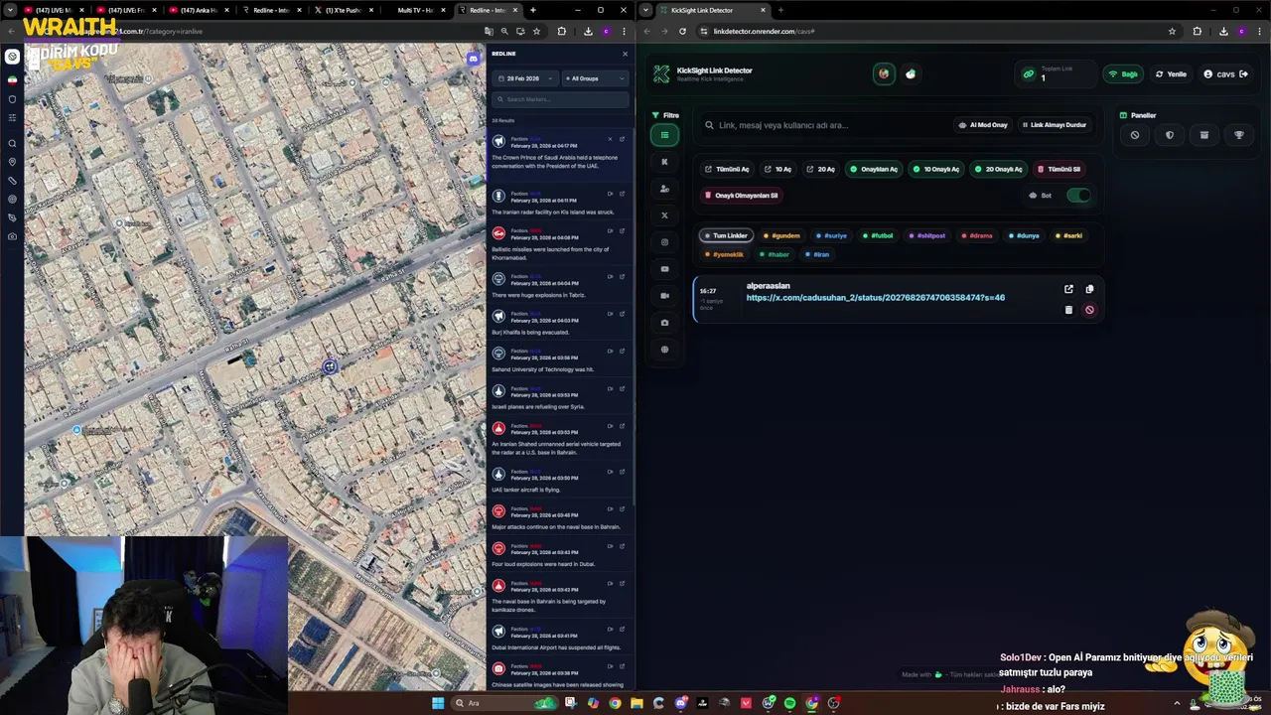
Task: Open the 28 Feb 2026 date dropdown
Action: [x=526, y=78]
